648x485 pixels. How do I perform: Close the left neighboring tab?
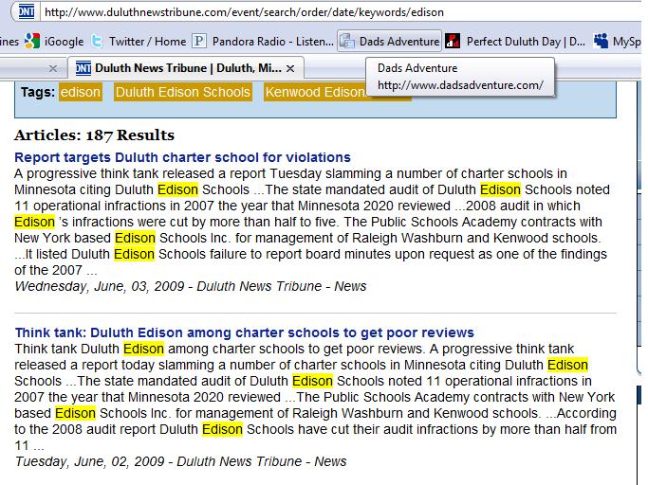tap(53, 68)
